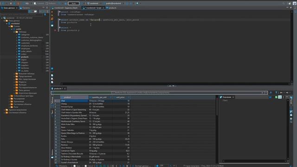Run the SQL statement with top gutter icon
Image resolution: width=297 pixels, height=167 pixels.
pyautogui.click(x=52, y=12)
